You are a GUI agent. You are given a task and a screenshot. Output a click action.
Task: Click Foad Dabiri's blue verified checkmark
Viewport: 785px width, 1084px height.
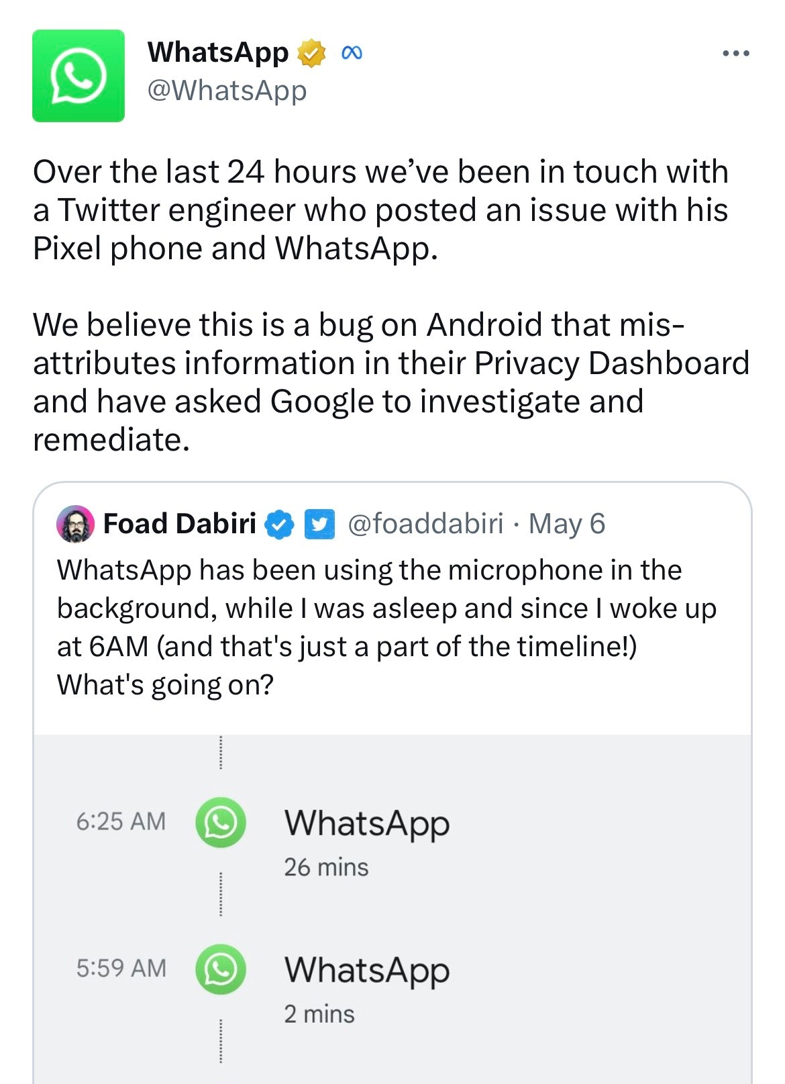tap(279, 525)
